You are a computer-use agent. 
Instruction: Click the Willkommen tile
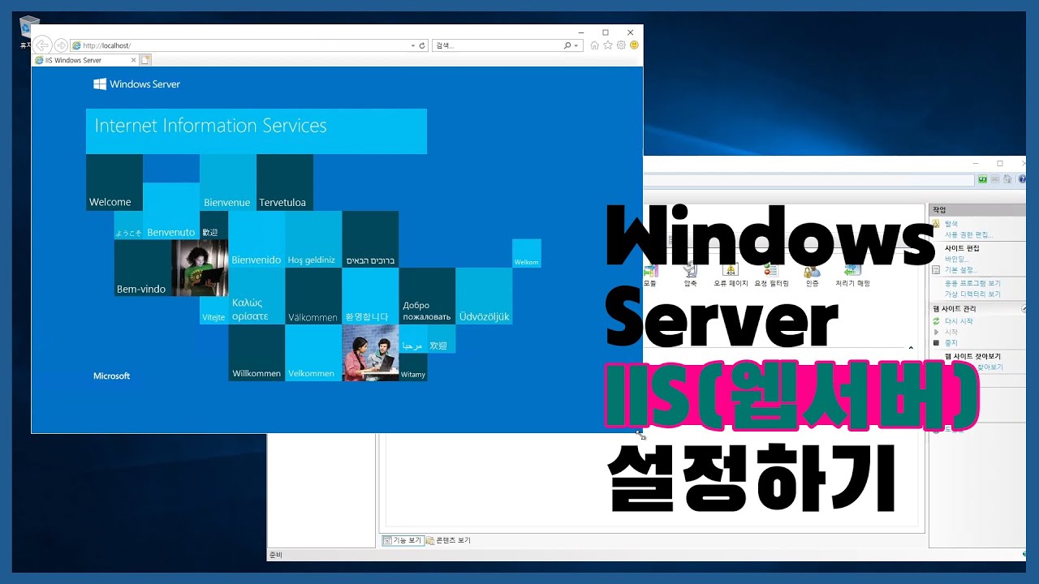pyautogui.click(x=257, y=353)
